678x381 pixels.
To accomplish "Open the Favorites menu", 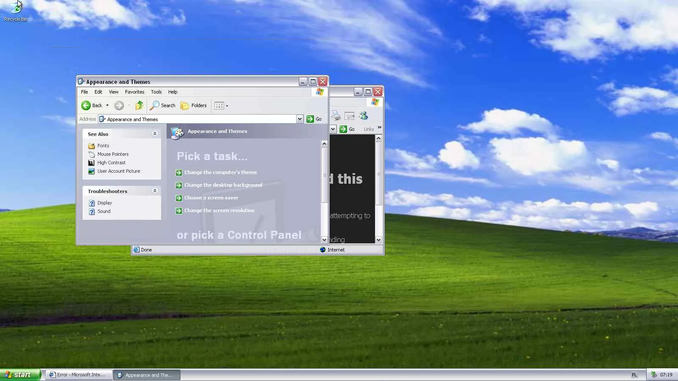I will click(134, 92).
